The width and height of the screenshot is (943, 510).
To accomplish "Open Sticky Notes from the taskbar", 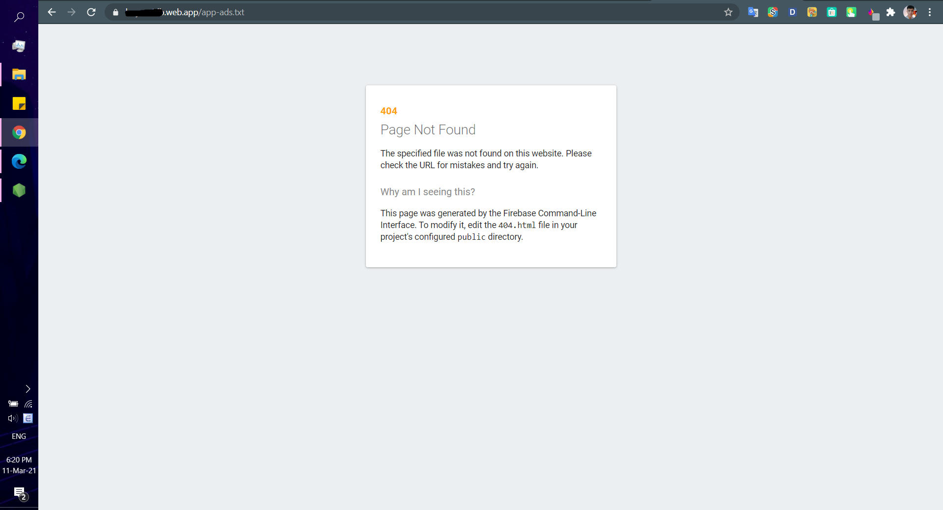I will [x=19, y=103].
